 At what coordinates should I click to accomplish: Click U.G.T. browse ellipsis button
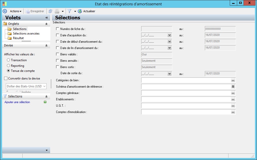(x=233, y=106)
